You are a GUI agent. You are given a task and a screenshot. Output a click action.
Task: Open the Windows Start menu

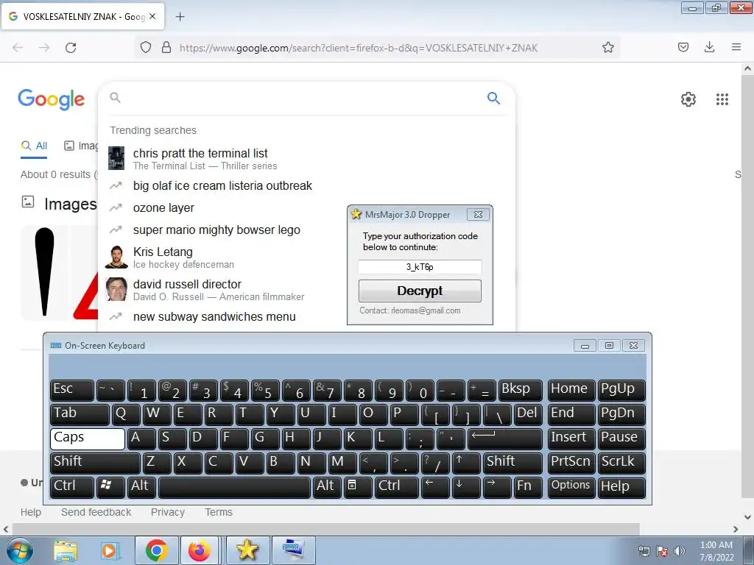point(19,550)
